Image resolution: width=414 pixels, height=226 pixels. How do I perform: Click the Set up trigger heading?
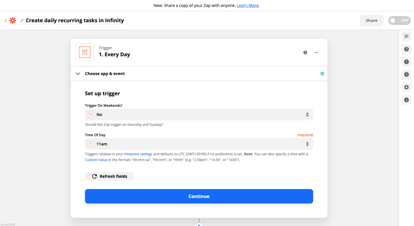click(103, 94)
